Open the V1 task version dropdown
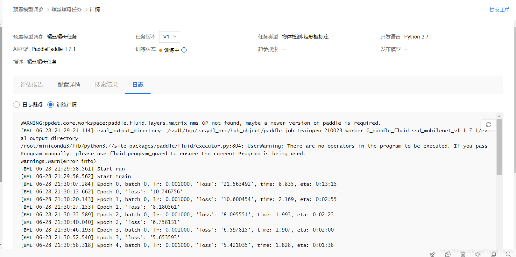 coord(170,37)
